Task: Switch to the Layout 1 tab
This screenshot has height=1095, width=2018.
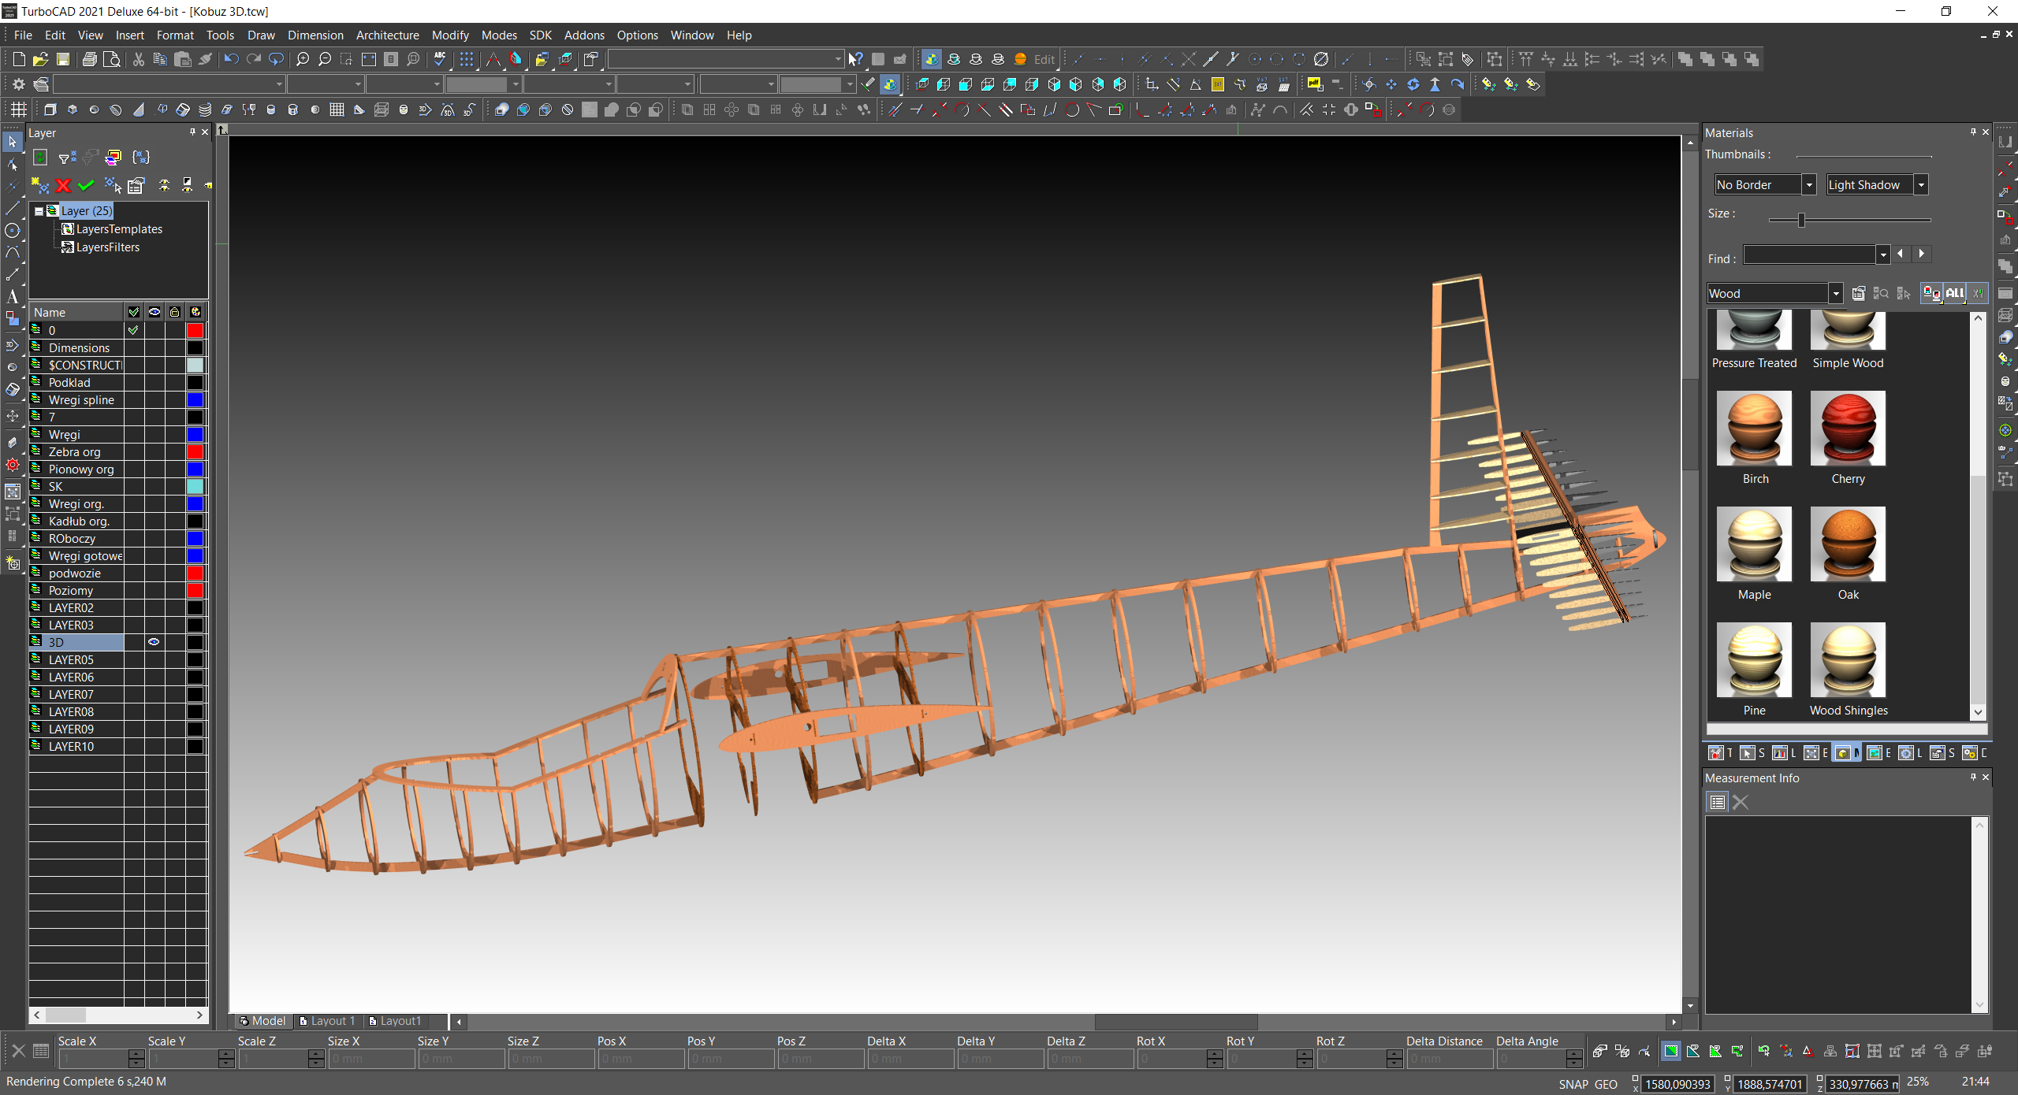Action: pos(328,1021)
